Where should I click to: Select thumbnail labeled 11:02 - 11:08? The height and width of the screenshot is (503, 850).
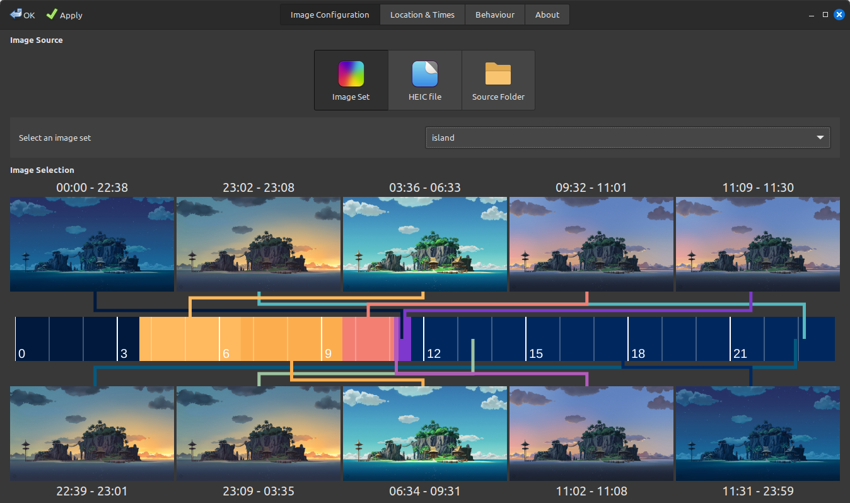pyautogui.click(x=591, y=434)
